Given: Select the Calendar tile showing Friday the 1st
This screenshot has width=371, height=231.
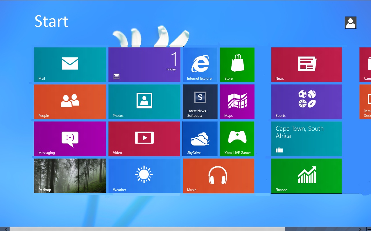Looking at the screenshot, I should click(x=144, y=64).
